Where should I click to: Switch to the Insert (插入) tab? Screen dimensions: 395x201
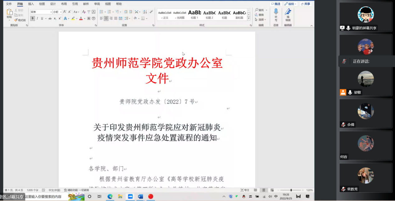[31, 4]
